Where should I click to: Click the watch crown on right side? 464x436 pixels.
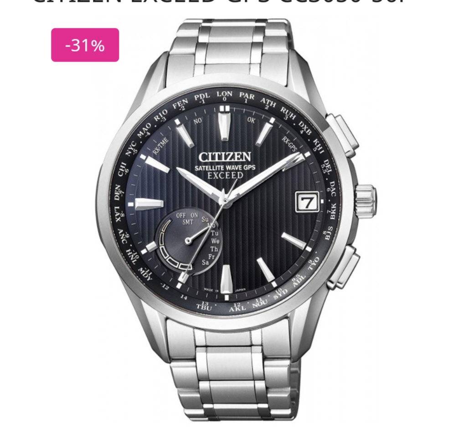[x=366, y=201]
